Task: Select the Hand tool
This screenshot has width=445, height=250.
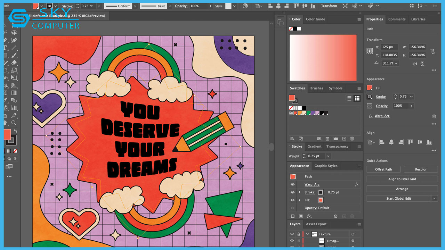Action: click(x=5, y=123)
